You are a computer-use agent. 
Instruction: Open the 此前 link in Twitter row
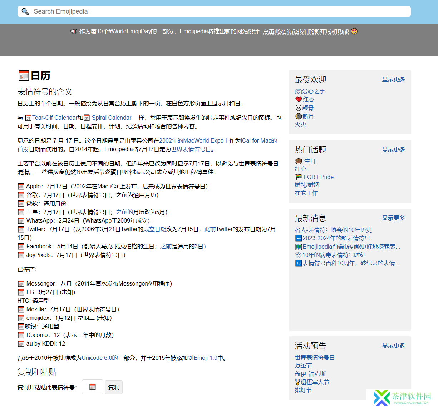click(x=210, y=229)
